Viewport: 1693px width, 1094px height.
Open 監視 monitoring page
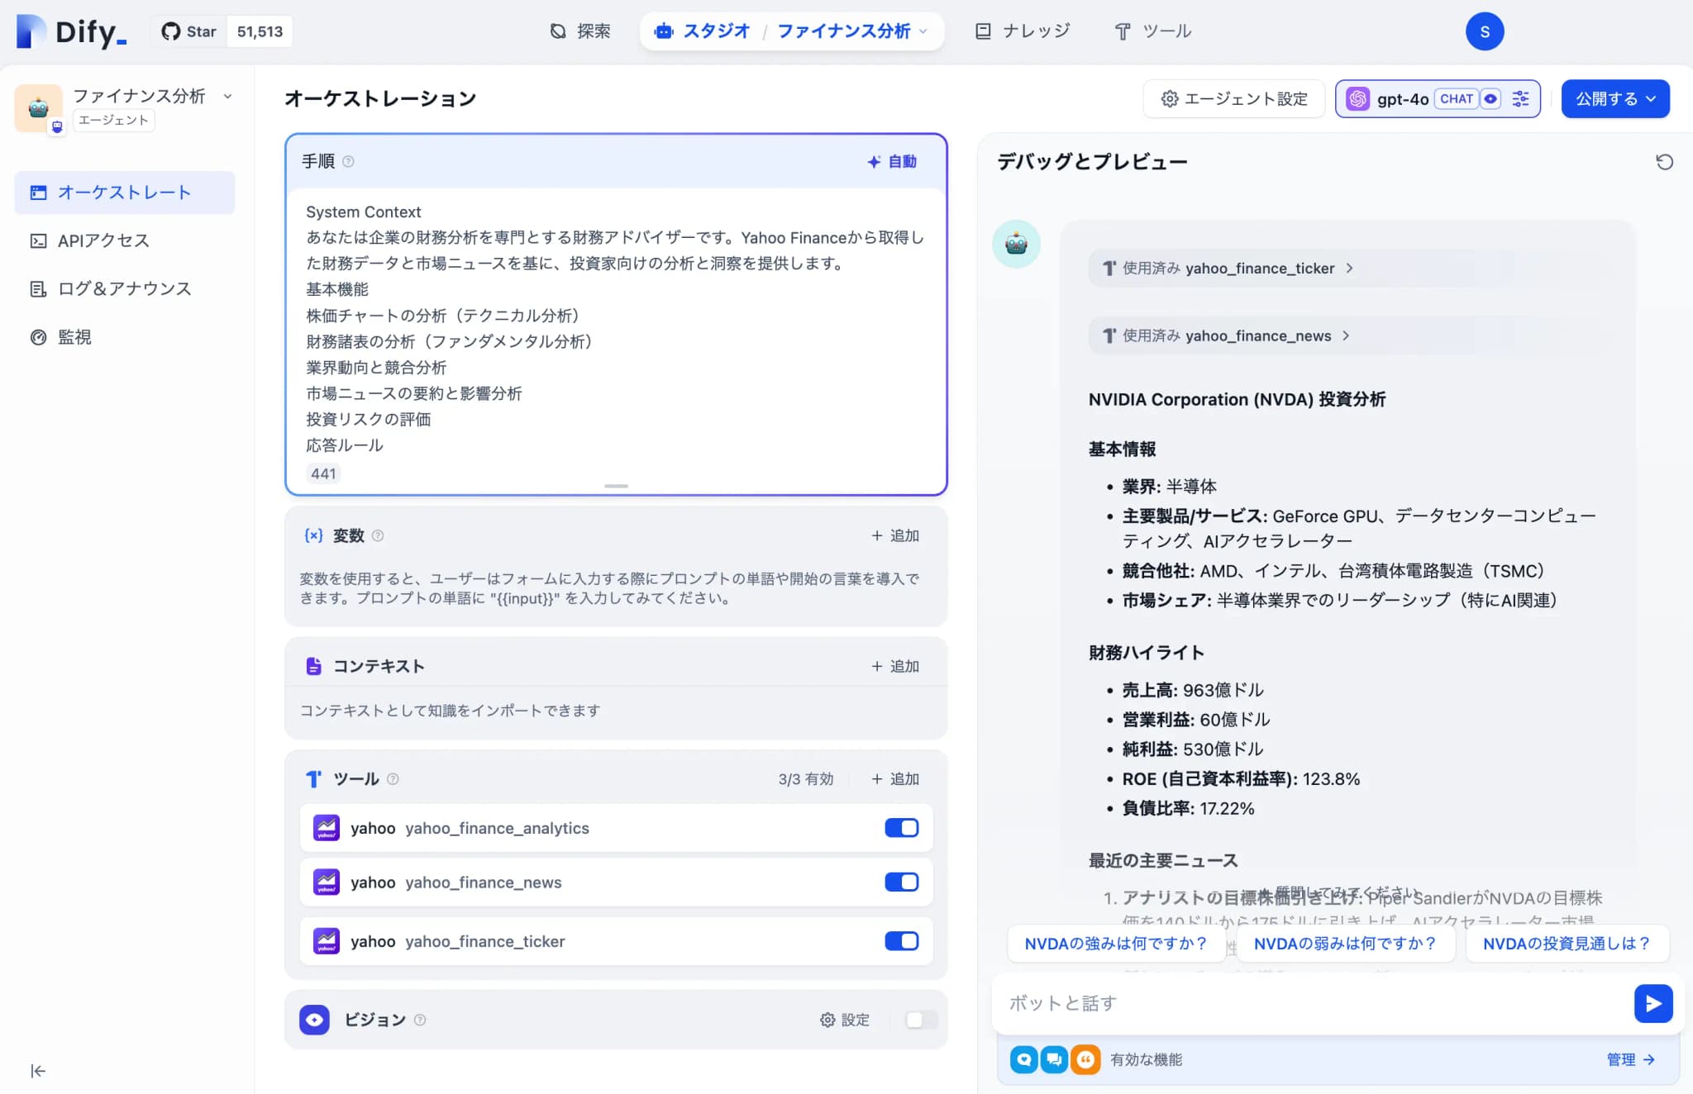click(125, 337)
